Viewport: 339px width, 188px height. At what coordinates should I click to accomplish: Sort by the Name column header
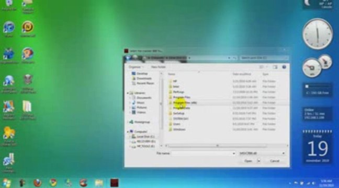172,74
